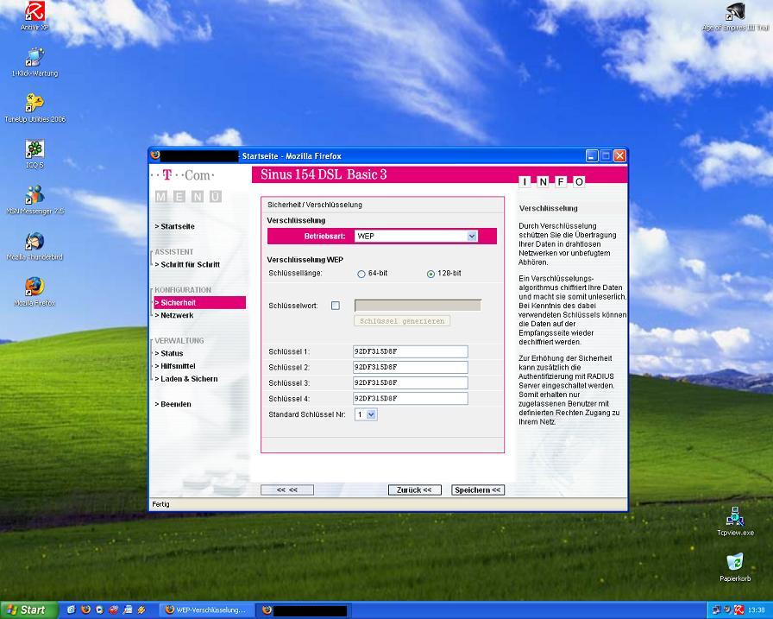This screenshot has width=773, height=619.
Task: Click the blacked-out Firefox taskbar button
Action: [x=303, y=610]
